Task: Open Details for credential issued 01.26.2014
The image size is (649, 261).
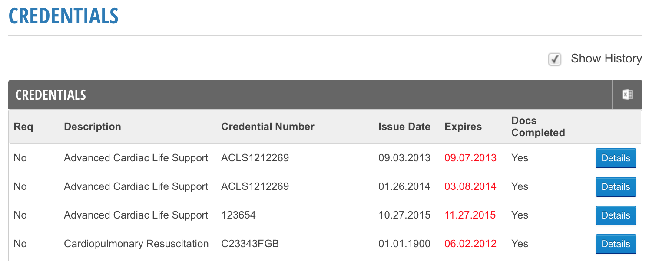Action: [x=616, y=187]
